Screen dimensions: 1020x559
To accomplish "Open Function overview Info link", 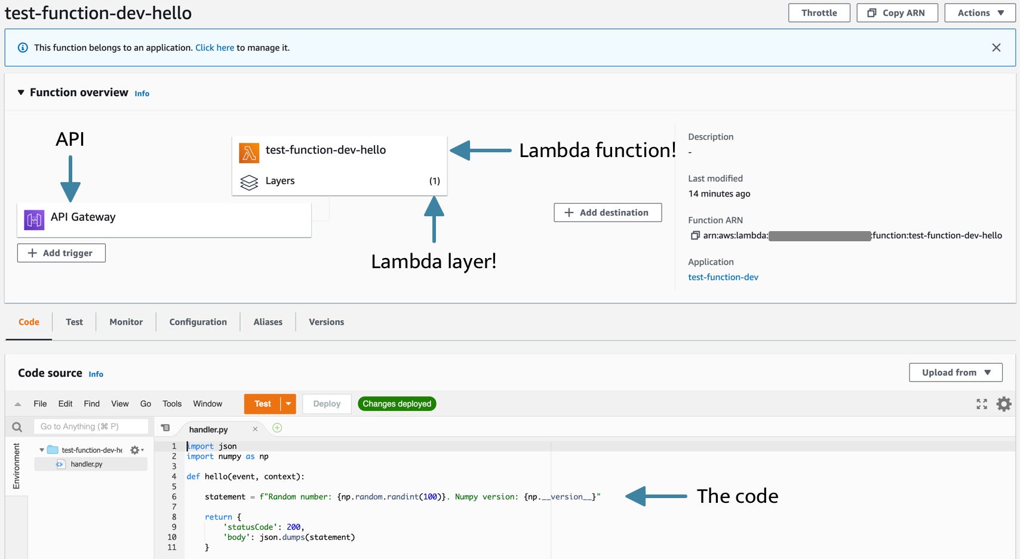I will coord(142,94).
